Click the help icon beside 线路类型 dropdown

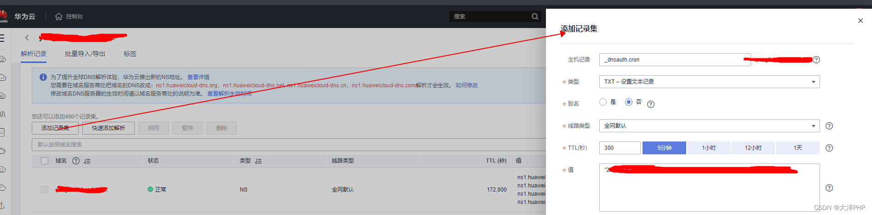829,126
